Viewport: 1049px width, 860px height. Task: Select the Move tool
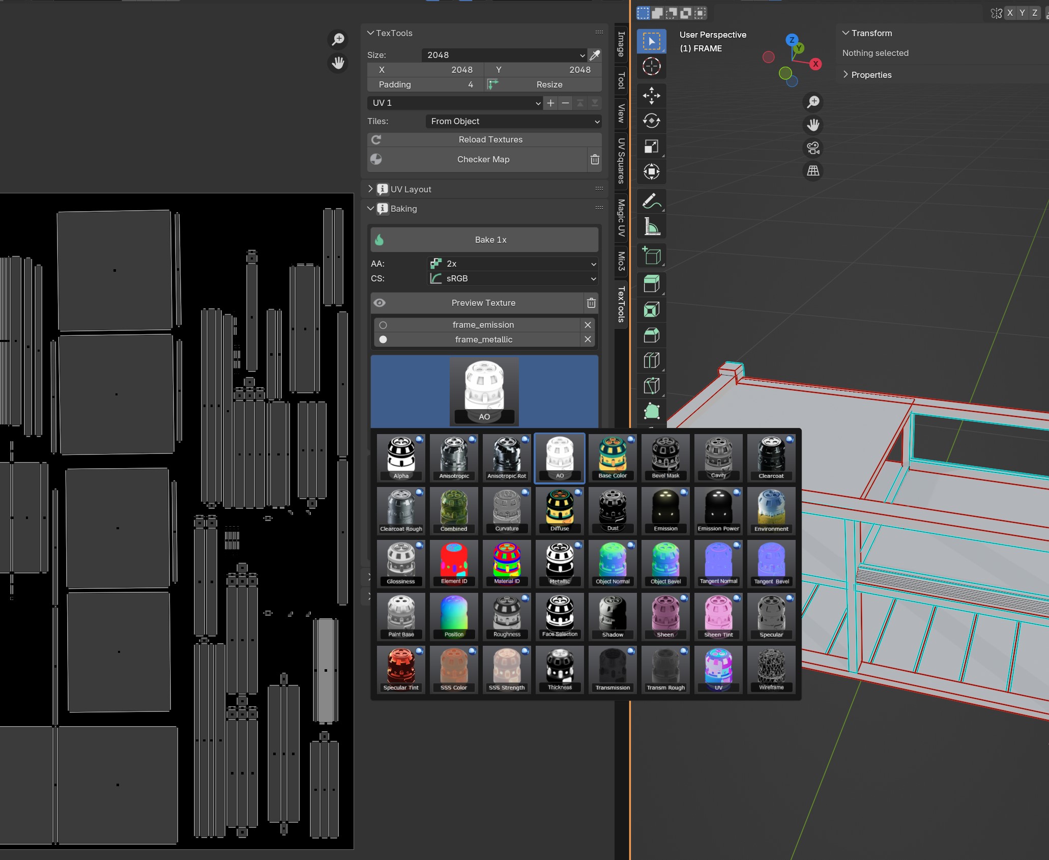coord(652,95)
